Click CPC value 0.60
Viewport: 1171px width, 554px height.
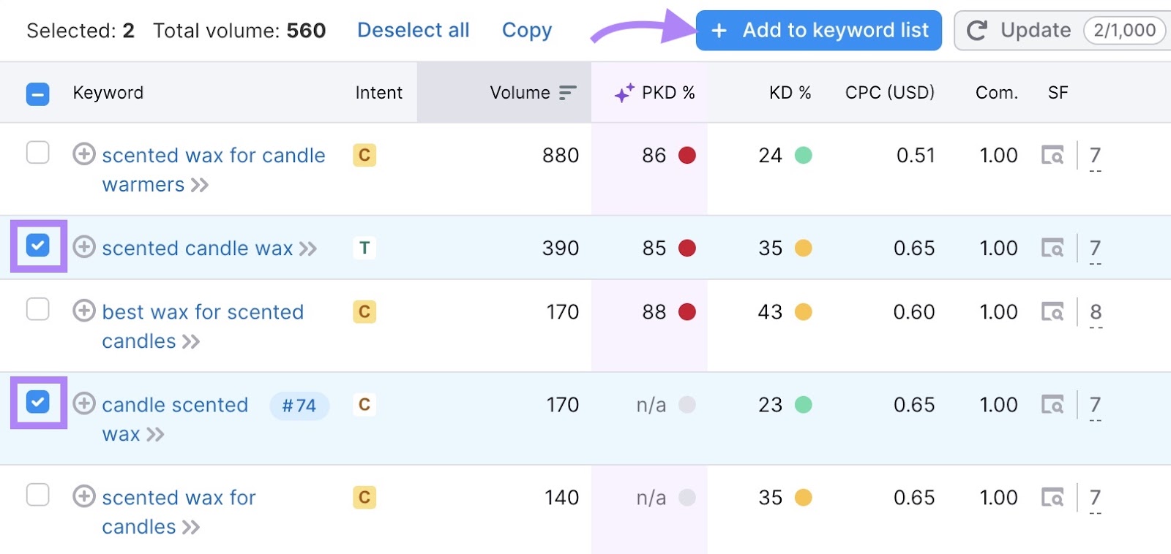click(x=914, y=311)
